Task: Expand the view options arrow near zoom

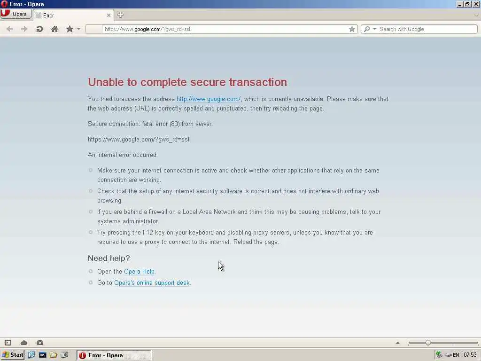Action: click(398, 343)
